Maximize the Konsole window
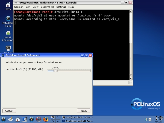164x123 pixels. point(126,3)
